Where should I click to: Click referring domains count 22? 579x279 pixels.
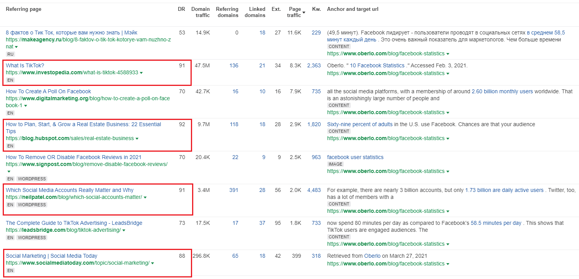point(236,157)
